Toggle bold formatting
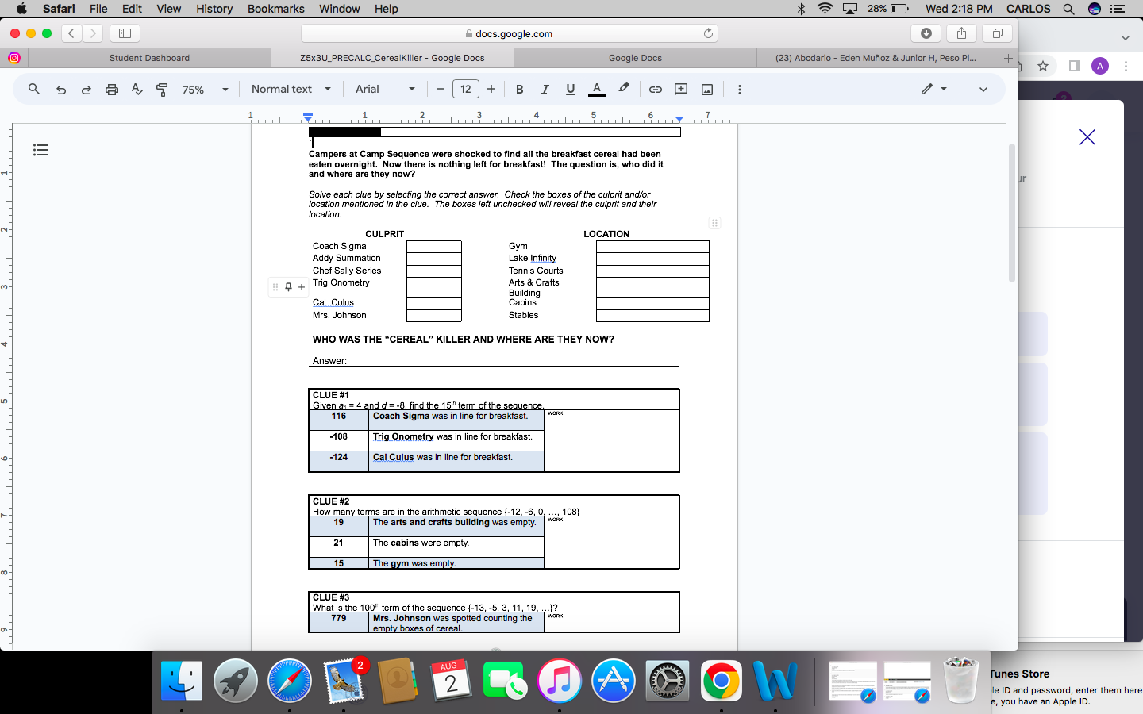This screenshot has width=1143, height=714. [x=520, y=90]
